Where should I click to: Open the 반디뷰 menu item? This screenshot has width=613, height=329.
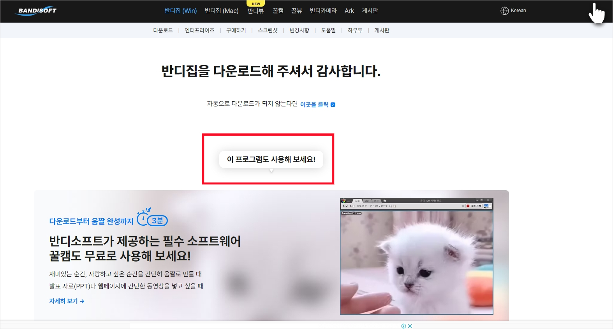tap(255, 11)
